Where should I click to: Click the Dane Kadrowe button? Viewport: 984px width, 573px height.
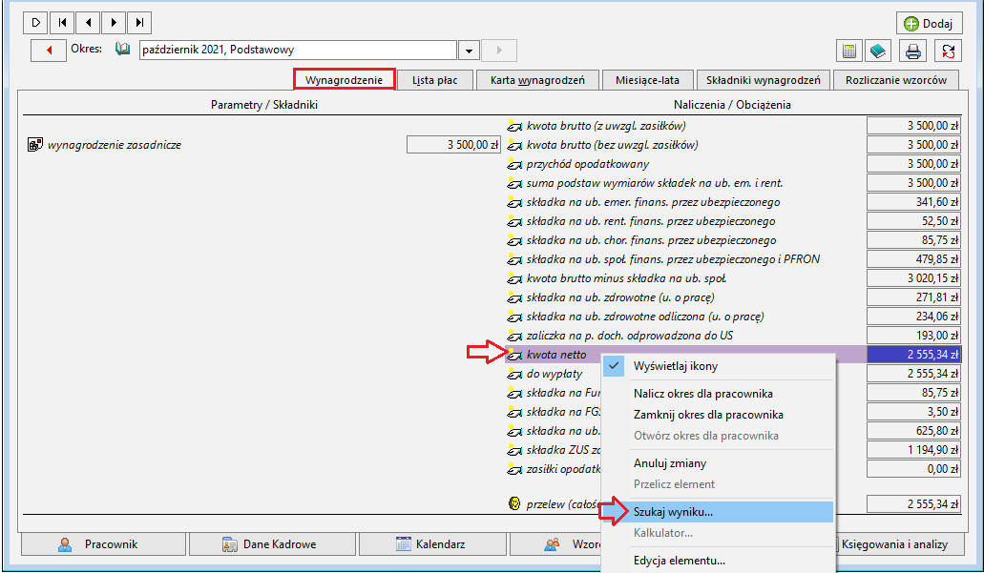(272, 544)
